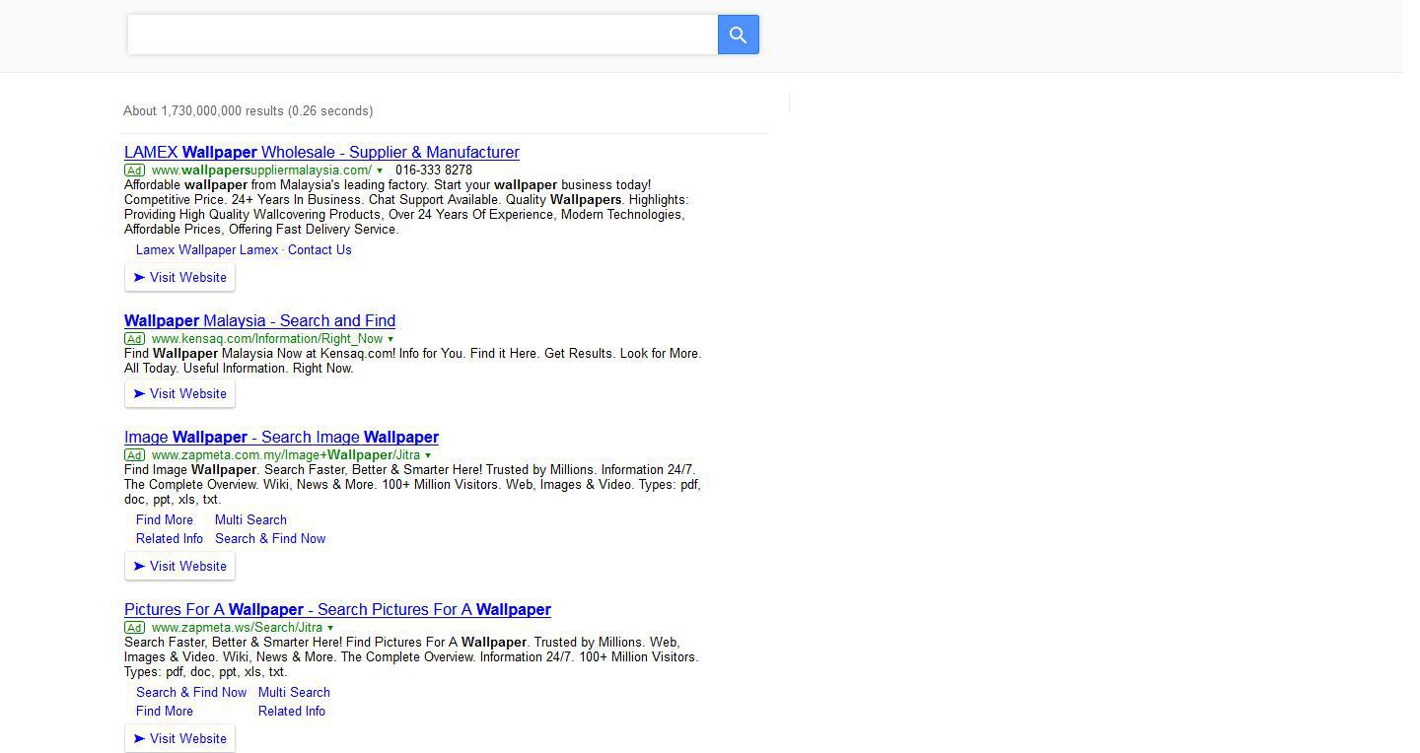Click Ad badge on Image Wallpaper result
The height and width of the screenshot is (753, 1420).
click(134, 455)
